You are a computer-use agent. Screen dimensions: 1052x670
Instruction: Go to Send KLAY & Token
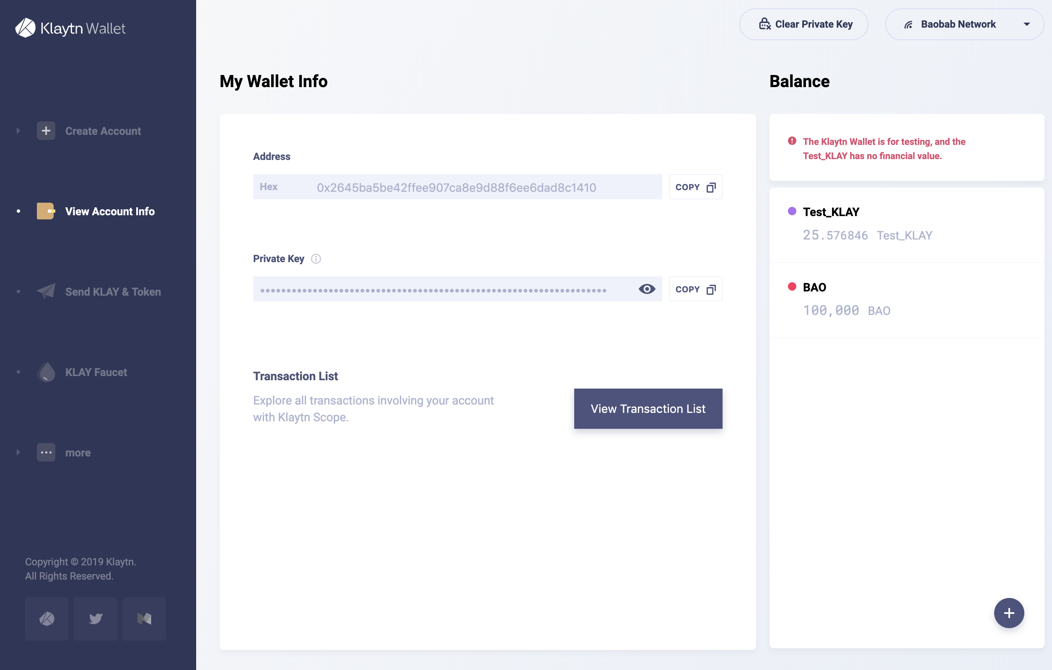tap(113, 291)
